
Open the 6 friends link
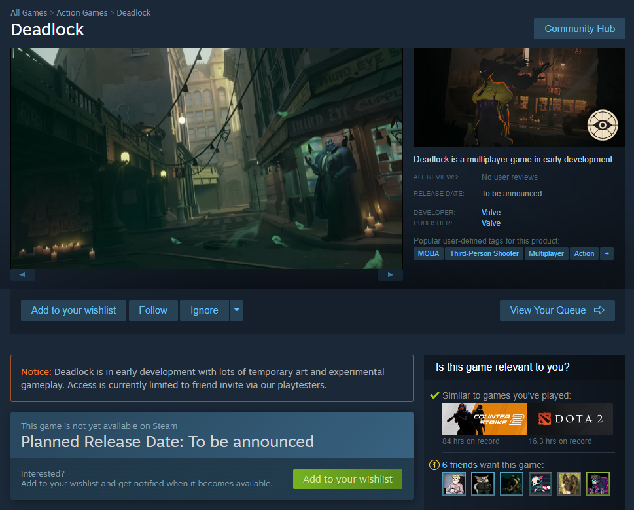click(459, 465)
